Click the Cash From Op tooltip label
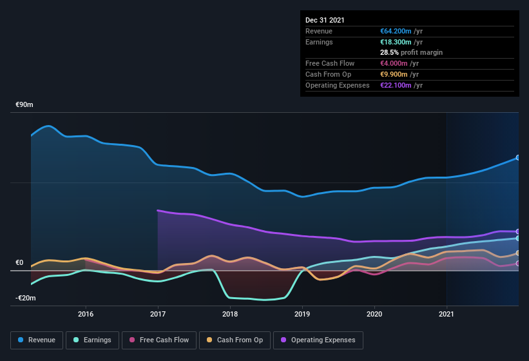The width and height of the screenshot is (529, 361). click(x=328, y=74)
